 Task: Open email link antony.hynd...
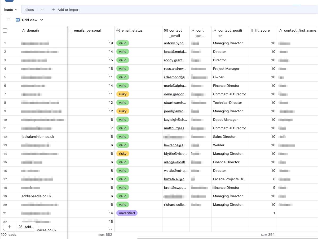click(175, 43)
